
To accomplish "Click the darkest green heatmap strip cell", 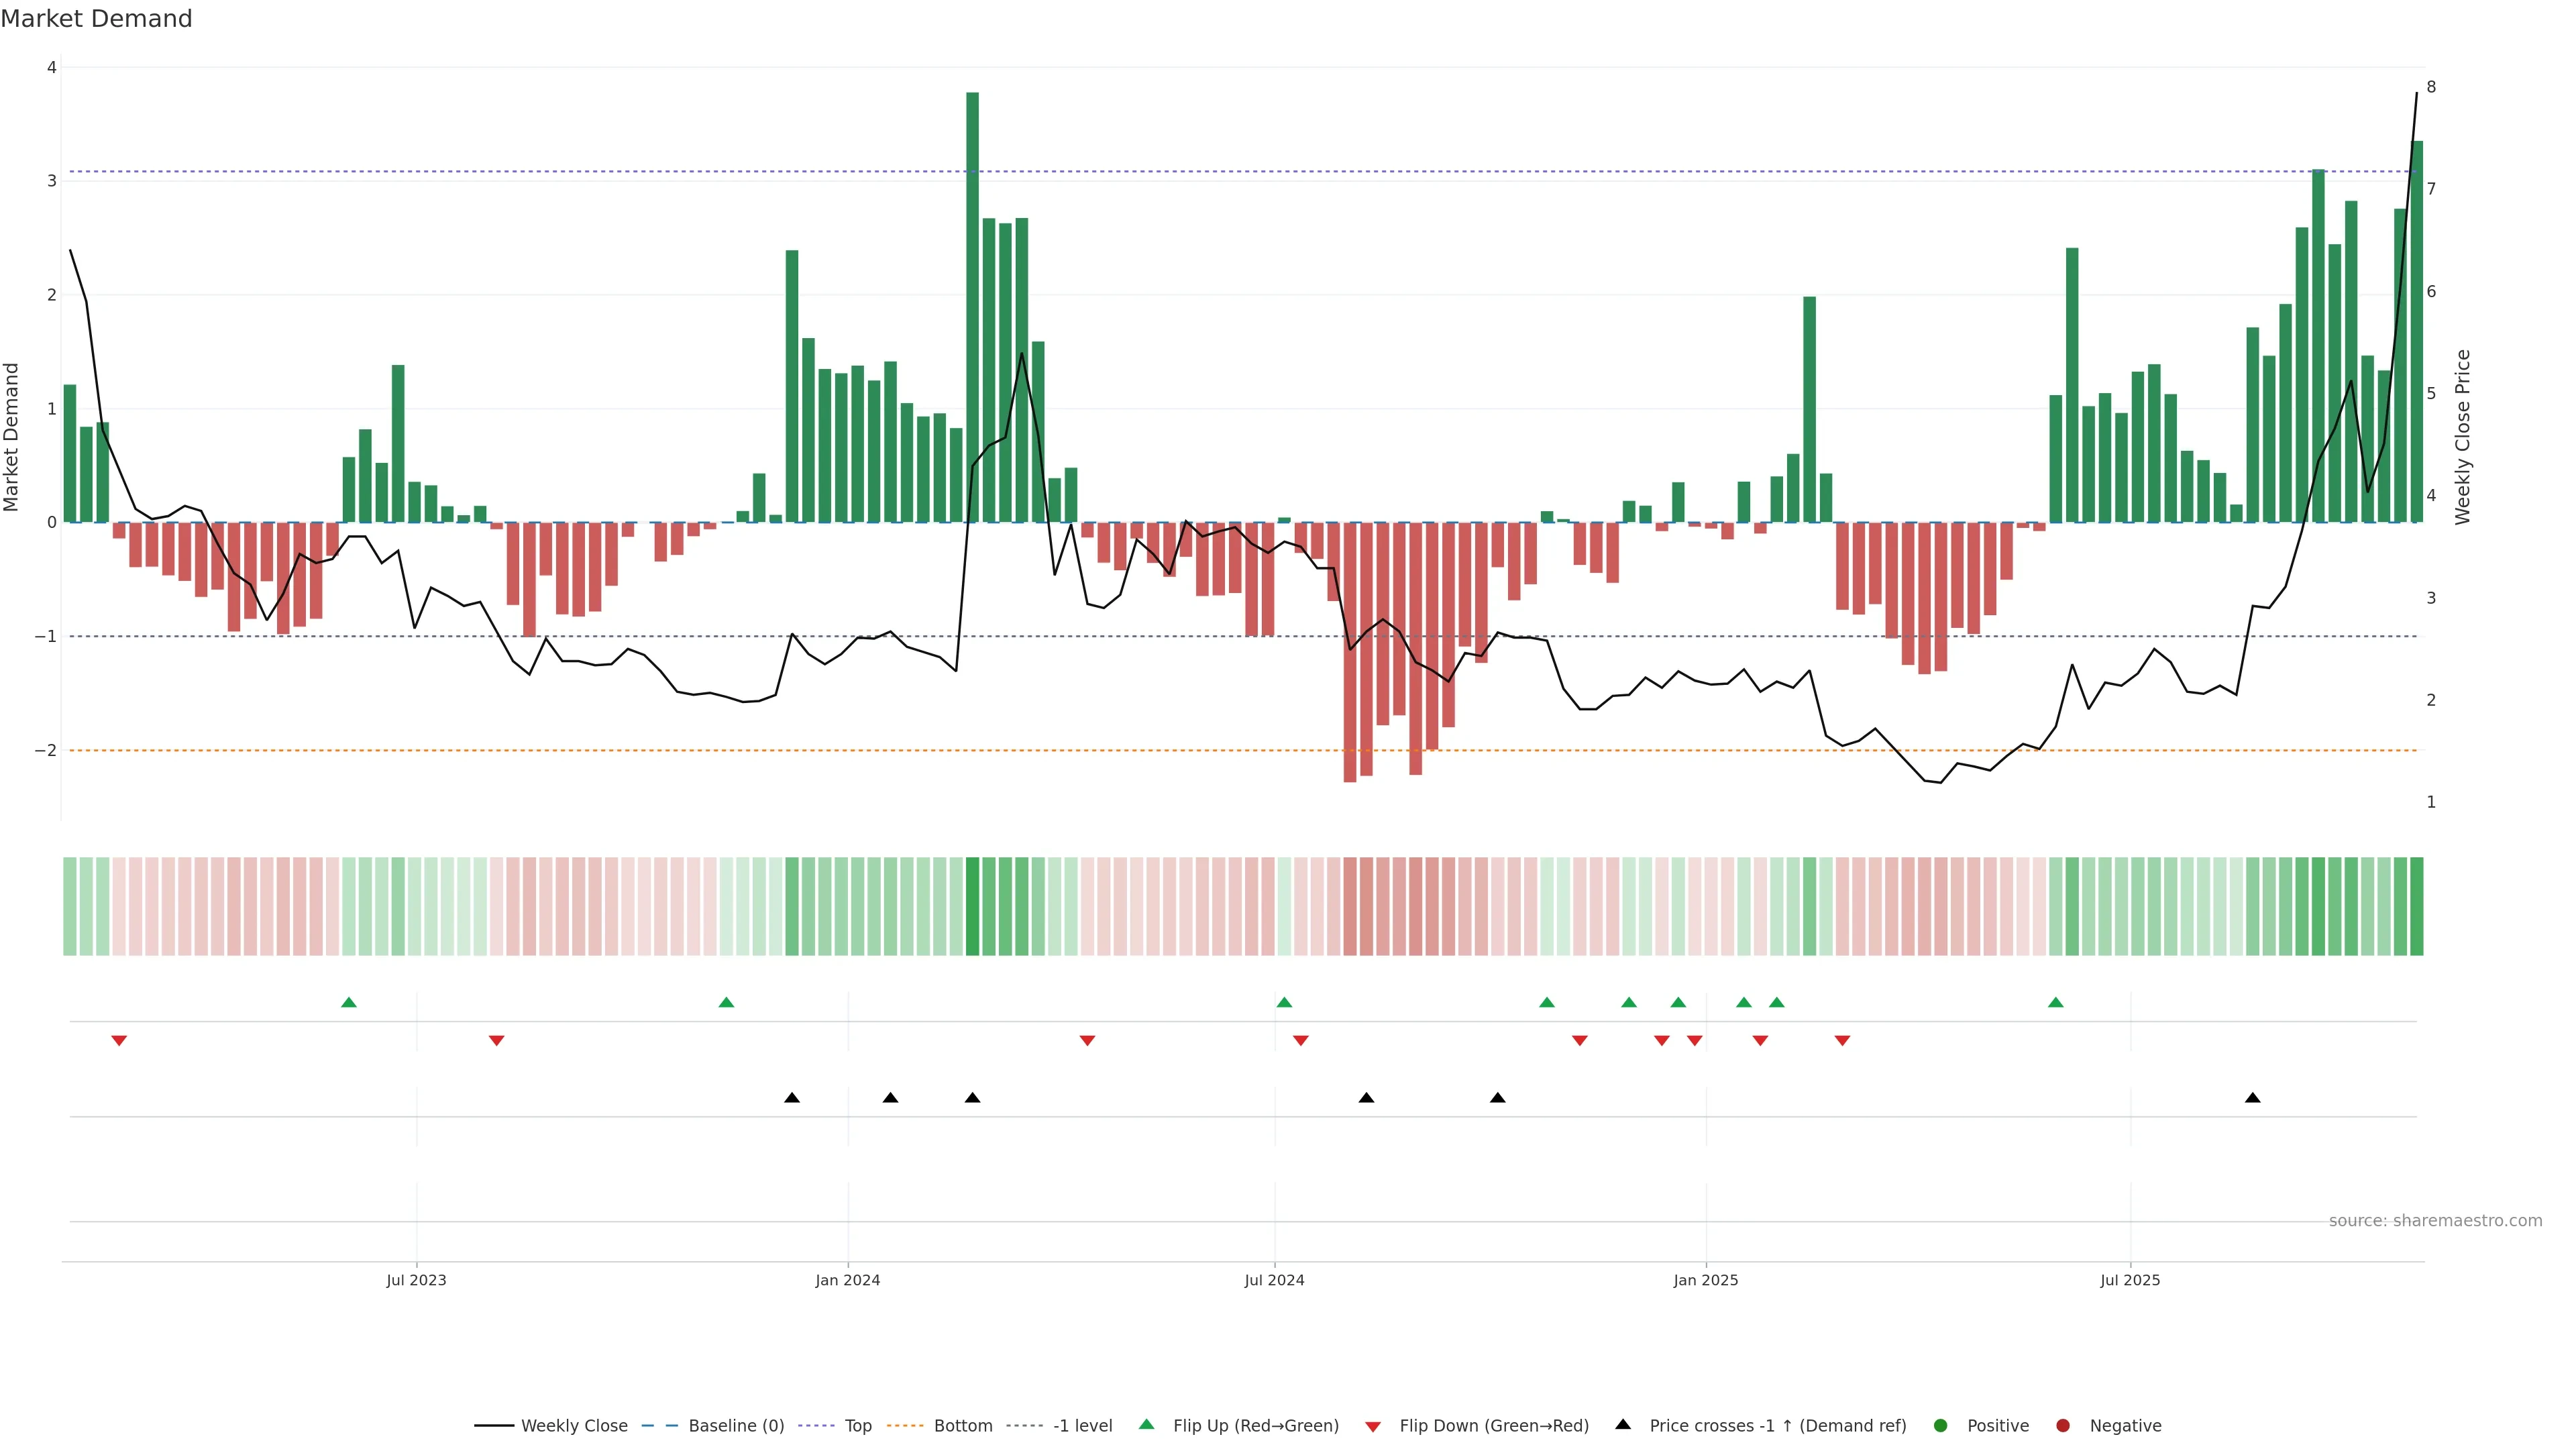I will pyautogui.click(x=972, y=906).
